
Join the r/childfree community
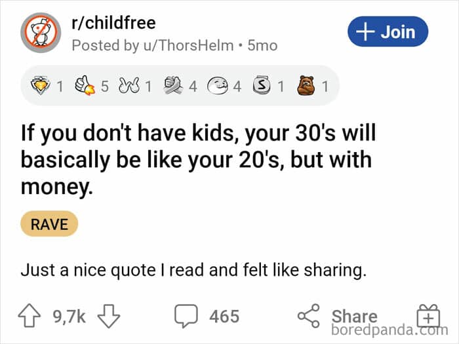pyautogui.click(x=388, y=31)
